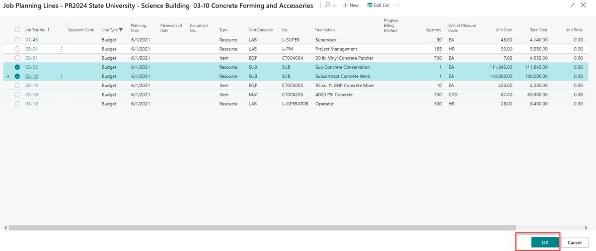Click the horizontal scrollbar right arrow

pos(585,228)
